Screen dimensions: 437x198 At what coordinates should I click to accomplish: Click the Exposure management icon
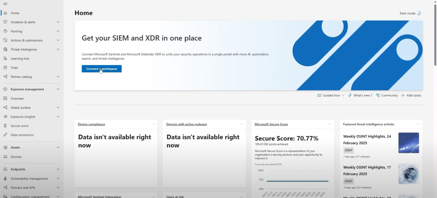[x=5, y=89]
